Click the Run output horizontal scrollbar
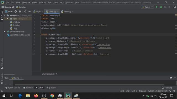This screenshot has width=177, height=99. (x=90, y=85)
